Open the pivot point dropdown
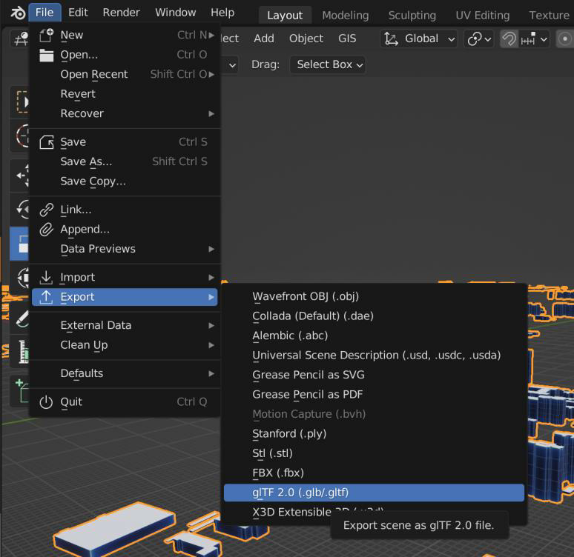The height and width of the screenshot is (557, 574). [x=479, y=39]
